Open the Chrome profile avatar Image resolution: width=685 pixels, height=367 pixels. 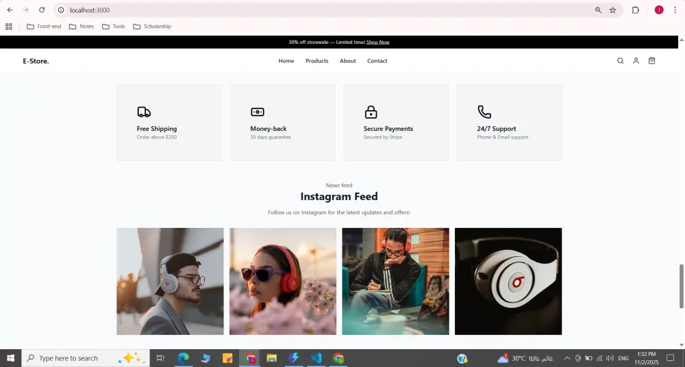[659, 10]
